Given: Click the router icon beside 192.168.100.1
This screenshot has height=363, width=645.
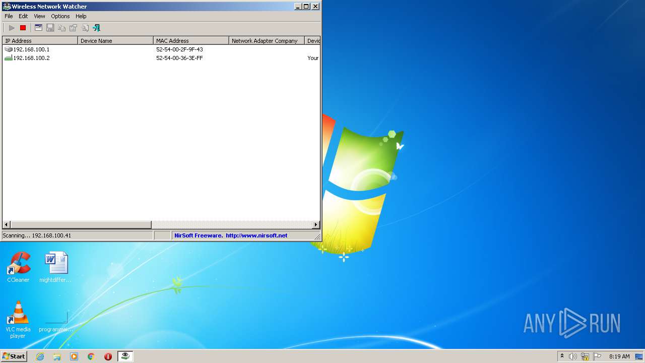Looking at the screenshot, I should (x=9, y=49).
